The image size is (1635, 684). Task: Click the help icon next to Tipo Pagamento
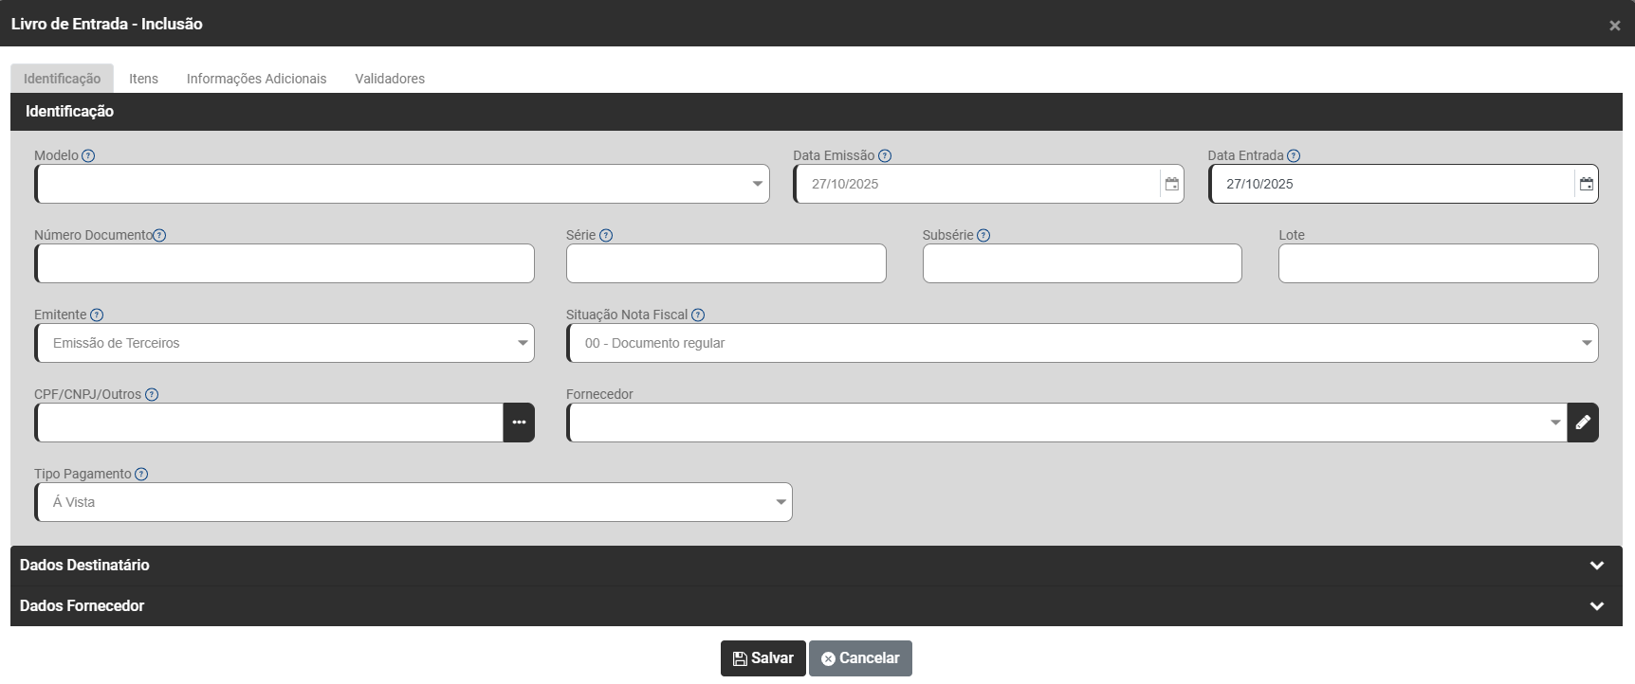tap(141, 475)
